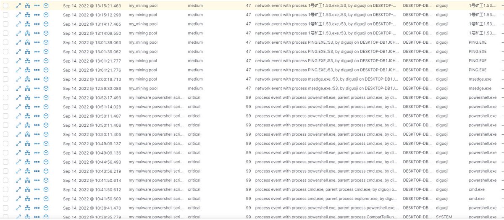
Task: Show more actions for the 10:49:09.137 alert
Action: point(37,144)
